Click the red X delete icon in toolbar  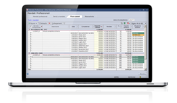pyautogui.click(x=49, y=23)
